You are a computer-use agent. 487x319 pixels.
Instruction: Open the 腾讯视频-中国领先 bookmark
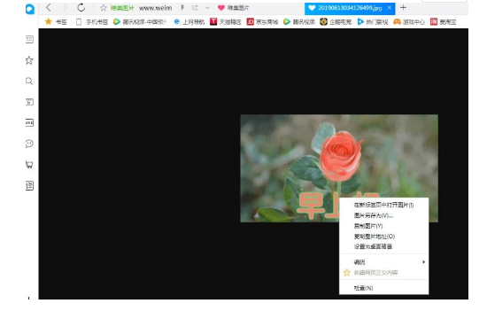point(140,22)
